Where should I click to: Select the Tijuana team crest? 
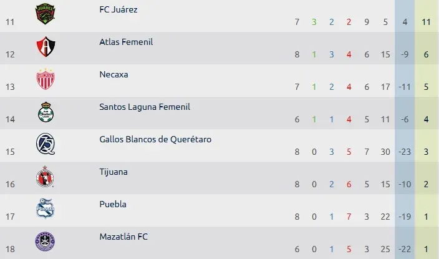46,177
